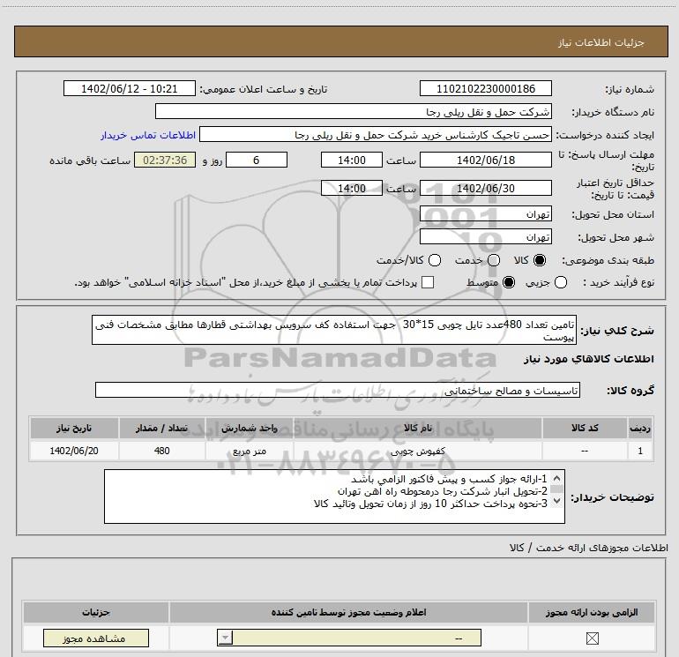Screen dimensions: 679x657
Task: Click the مشاهده مجوز button
Action: click(96, 638)
